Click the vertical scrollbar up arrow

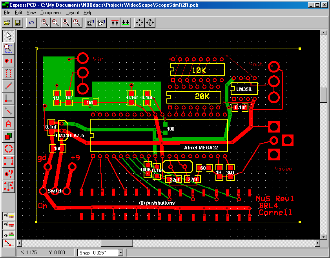323,33
